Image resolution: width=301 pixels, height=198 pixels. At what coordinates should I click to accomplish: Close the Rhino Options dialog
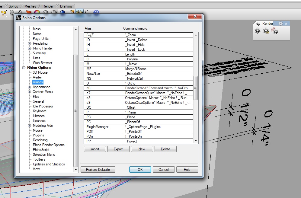[x=195, y=17]
